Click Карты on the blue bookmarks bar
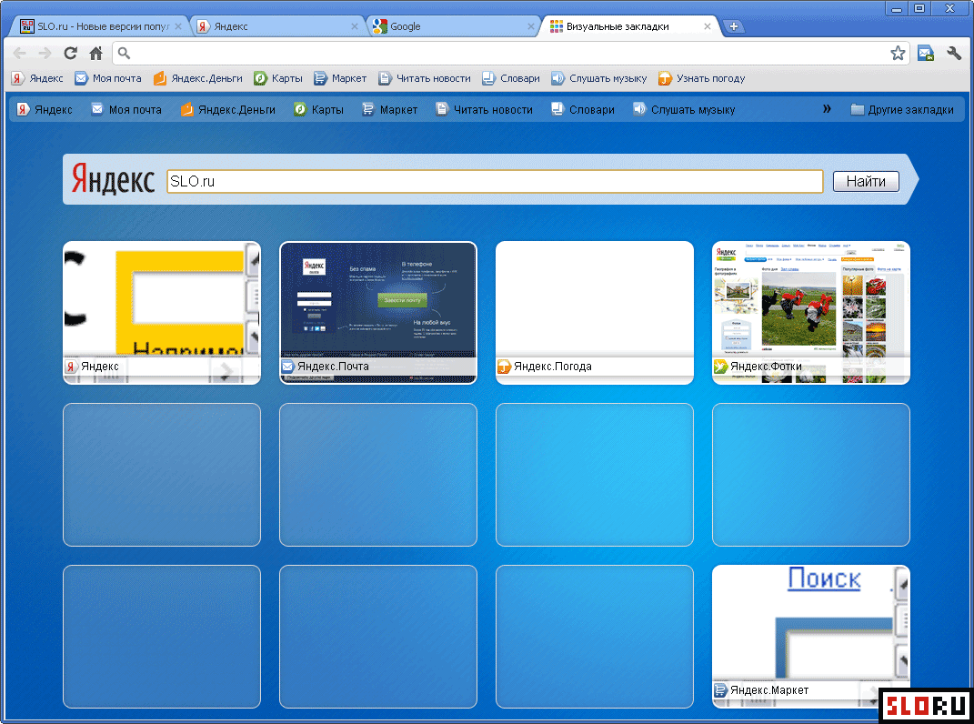The width and height of the screenshot is (974, 724). (x=318, y=109)
